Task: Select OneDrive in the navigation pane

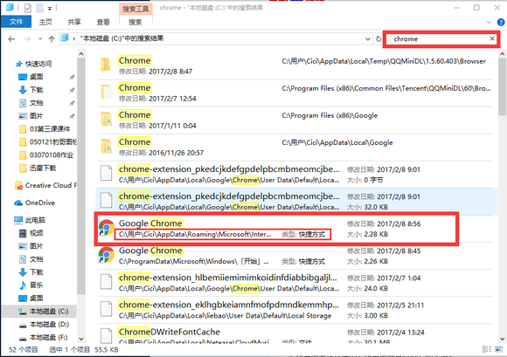Action: pyautogui.click(x=39, y=203)
